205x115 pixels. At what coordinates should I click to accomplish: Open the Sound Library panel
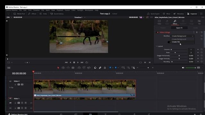(57, 14)
